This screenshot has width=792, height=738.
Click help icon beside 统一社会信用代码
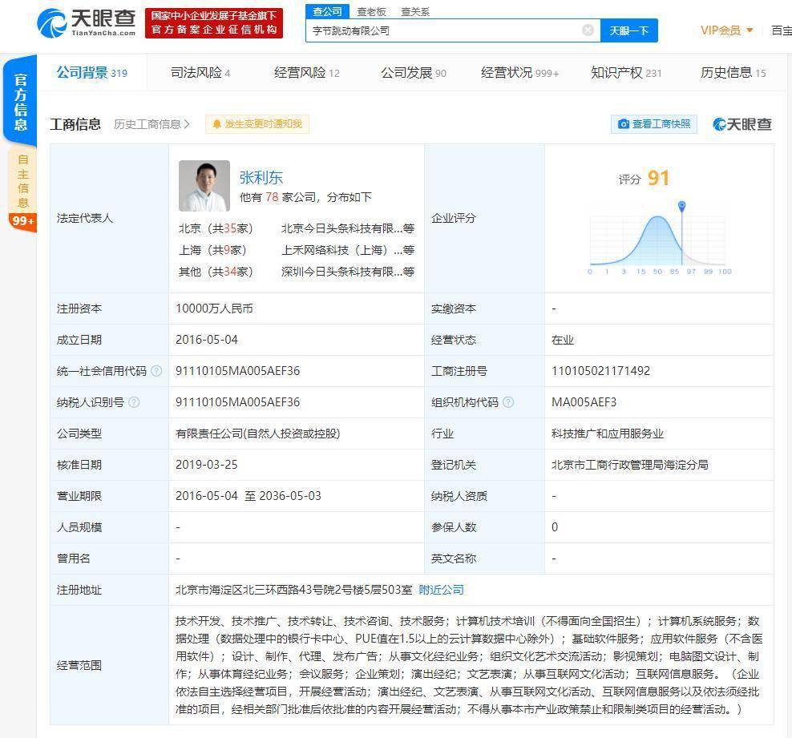156,371
